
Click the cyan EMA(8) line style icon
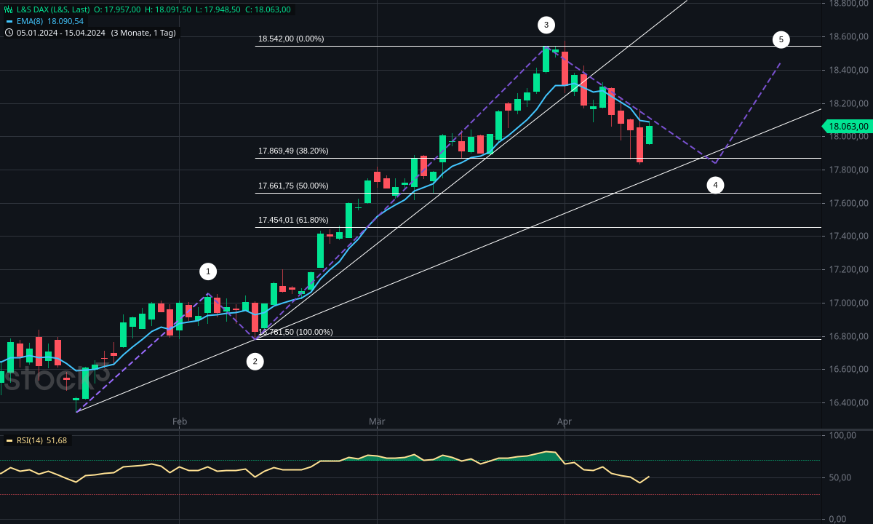click(x=9, y=22)
